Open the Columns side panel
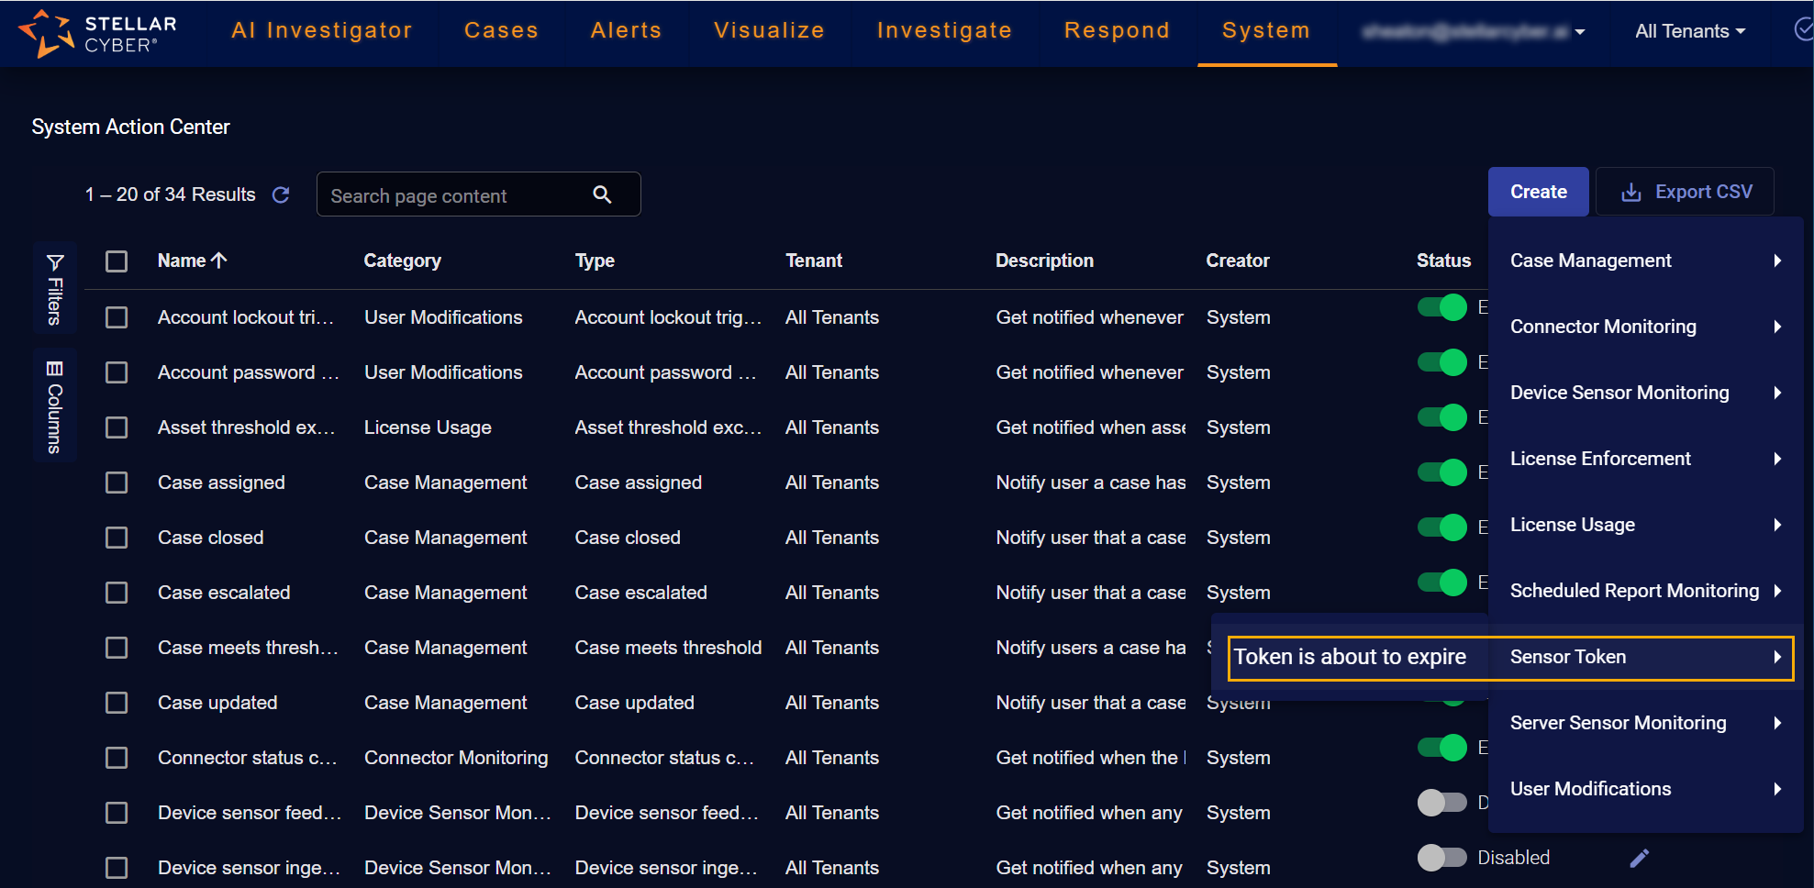This screenshot has height=888, width=1814. (55, 406)
